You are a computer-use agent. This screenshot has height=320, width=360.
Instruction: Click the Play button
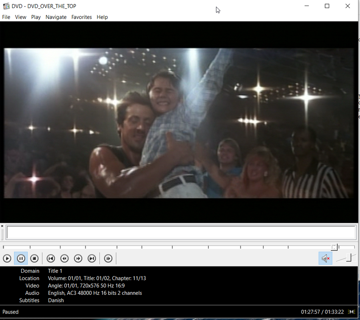point(7,258)
